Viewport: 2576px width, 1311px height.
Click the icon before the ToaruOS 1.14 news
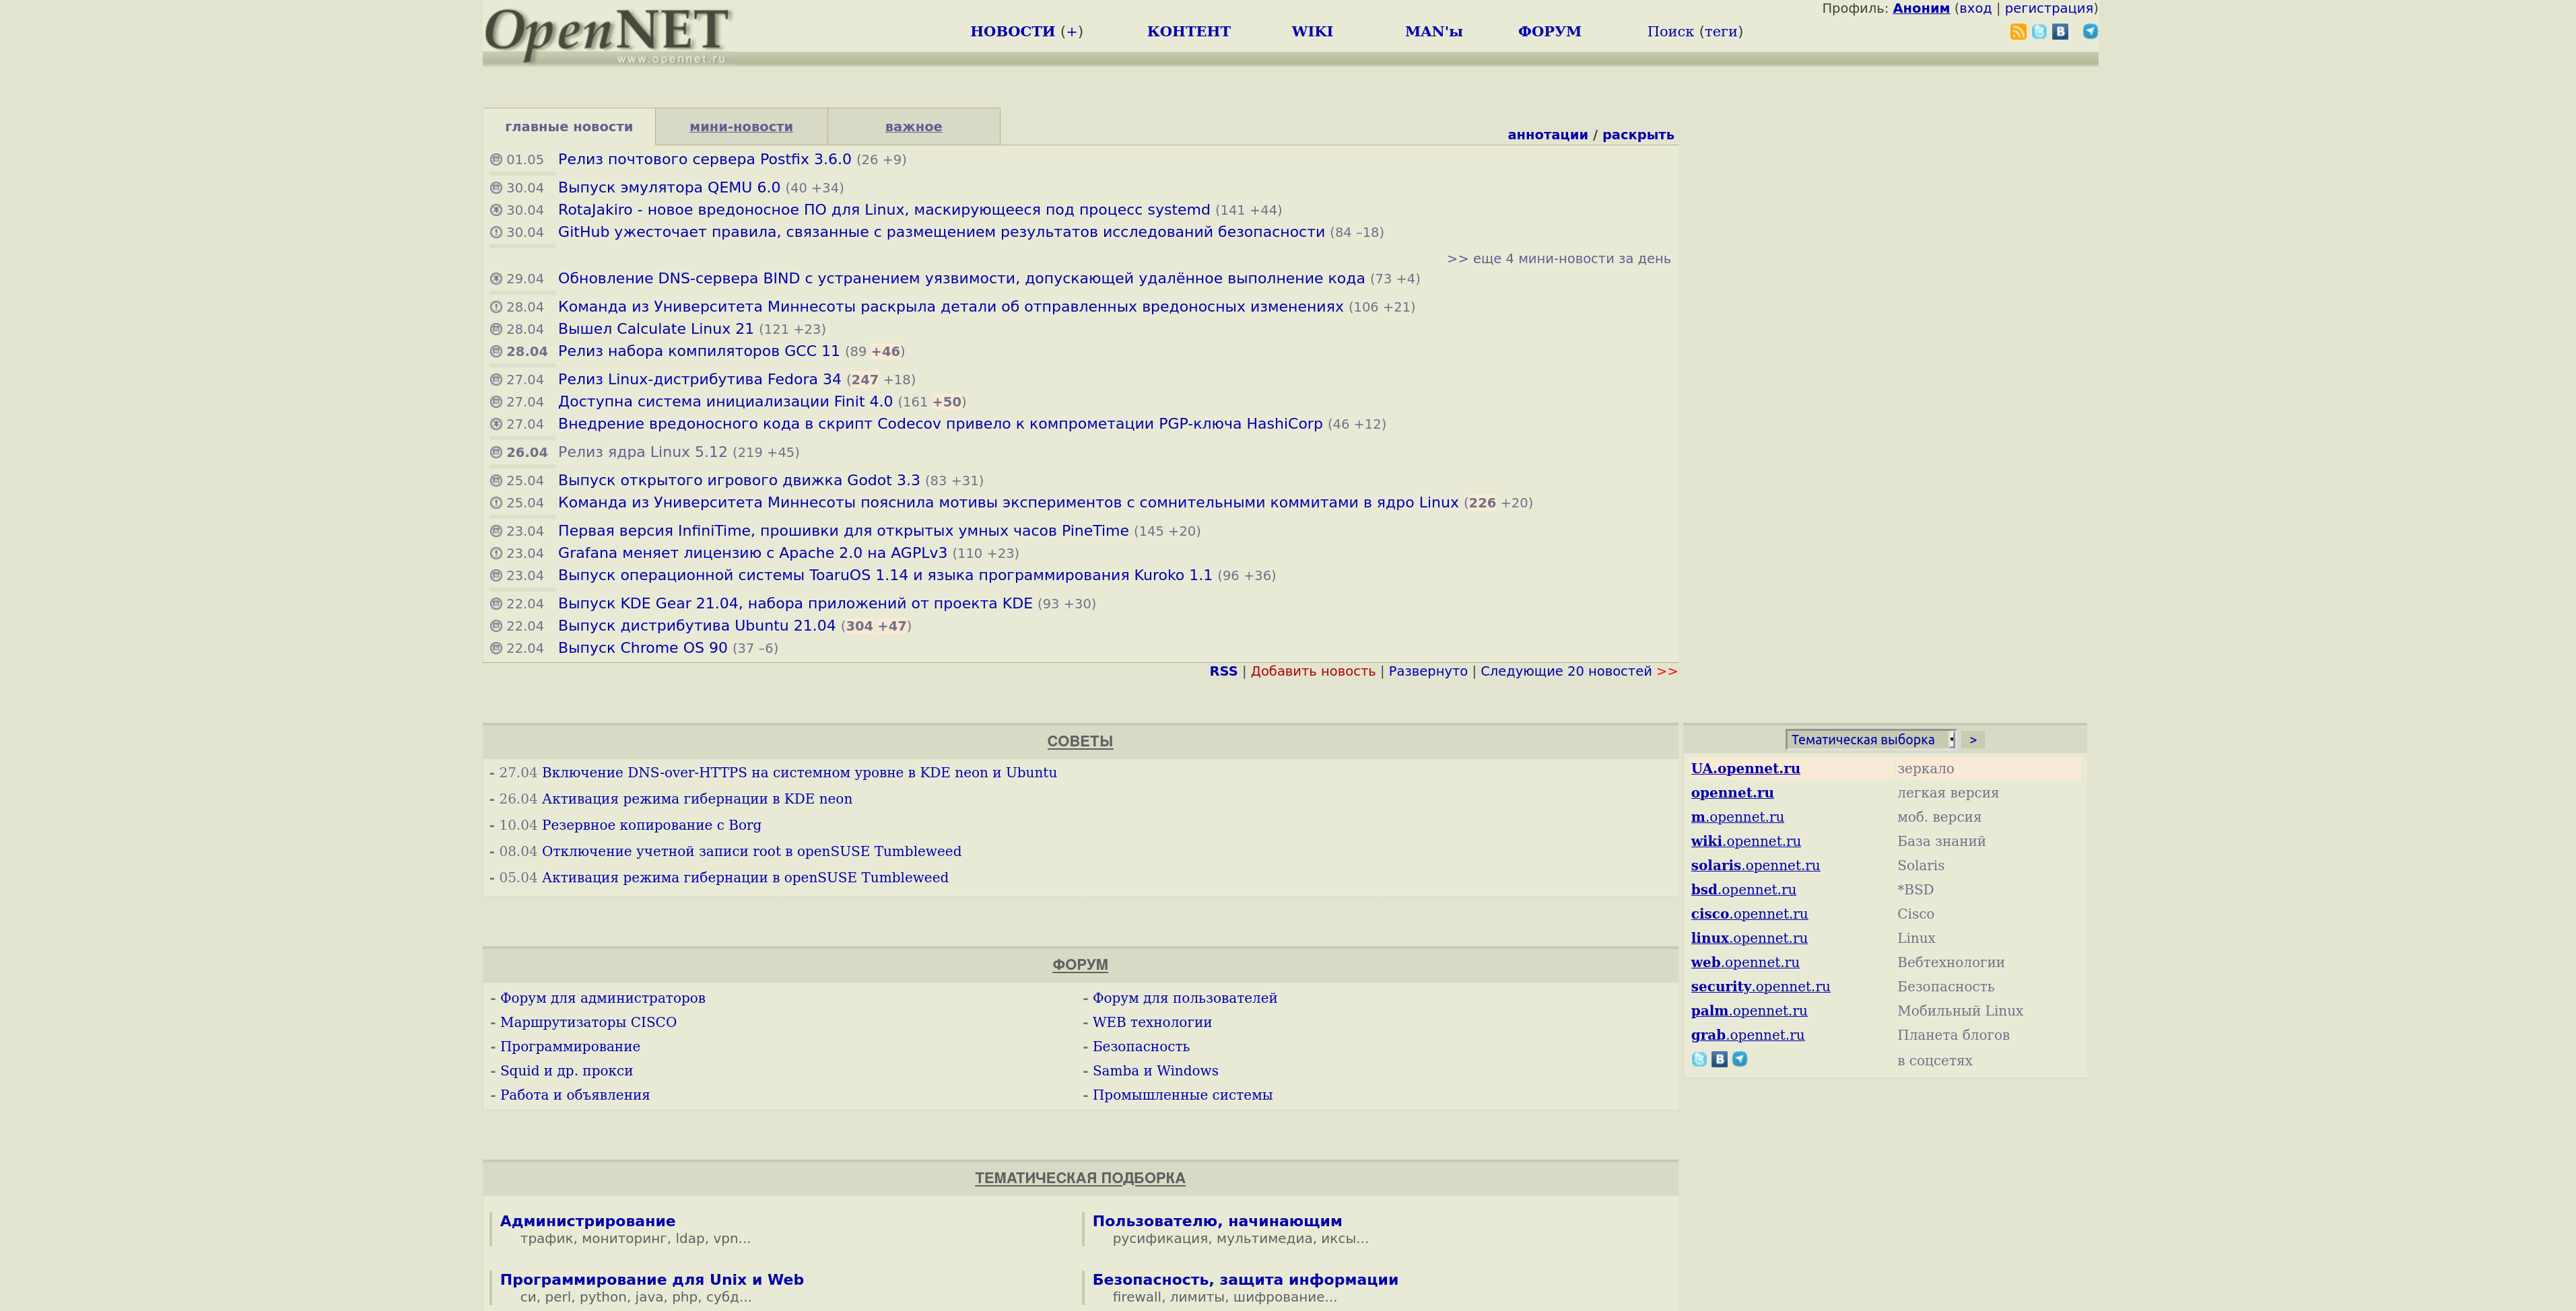tap(496, 575)
